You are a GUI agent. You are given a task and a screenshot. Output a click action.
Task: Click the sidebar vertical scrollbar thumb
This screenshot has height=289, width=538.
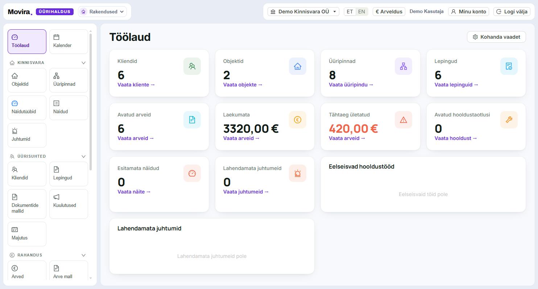[90, 102]
